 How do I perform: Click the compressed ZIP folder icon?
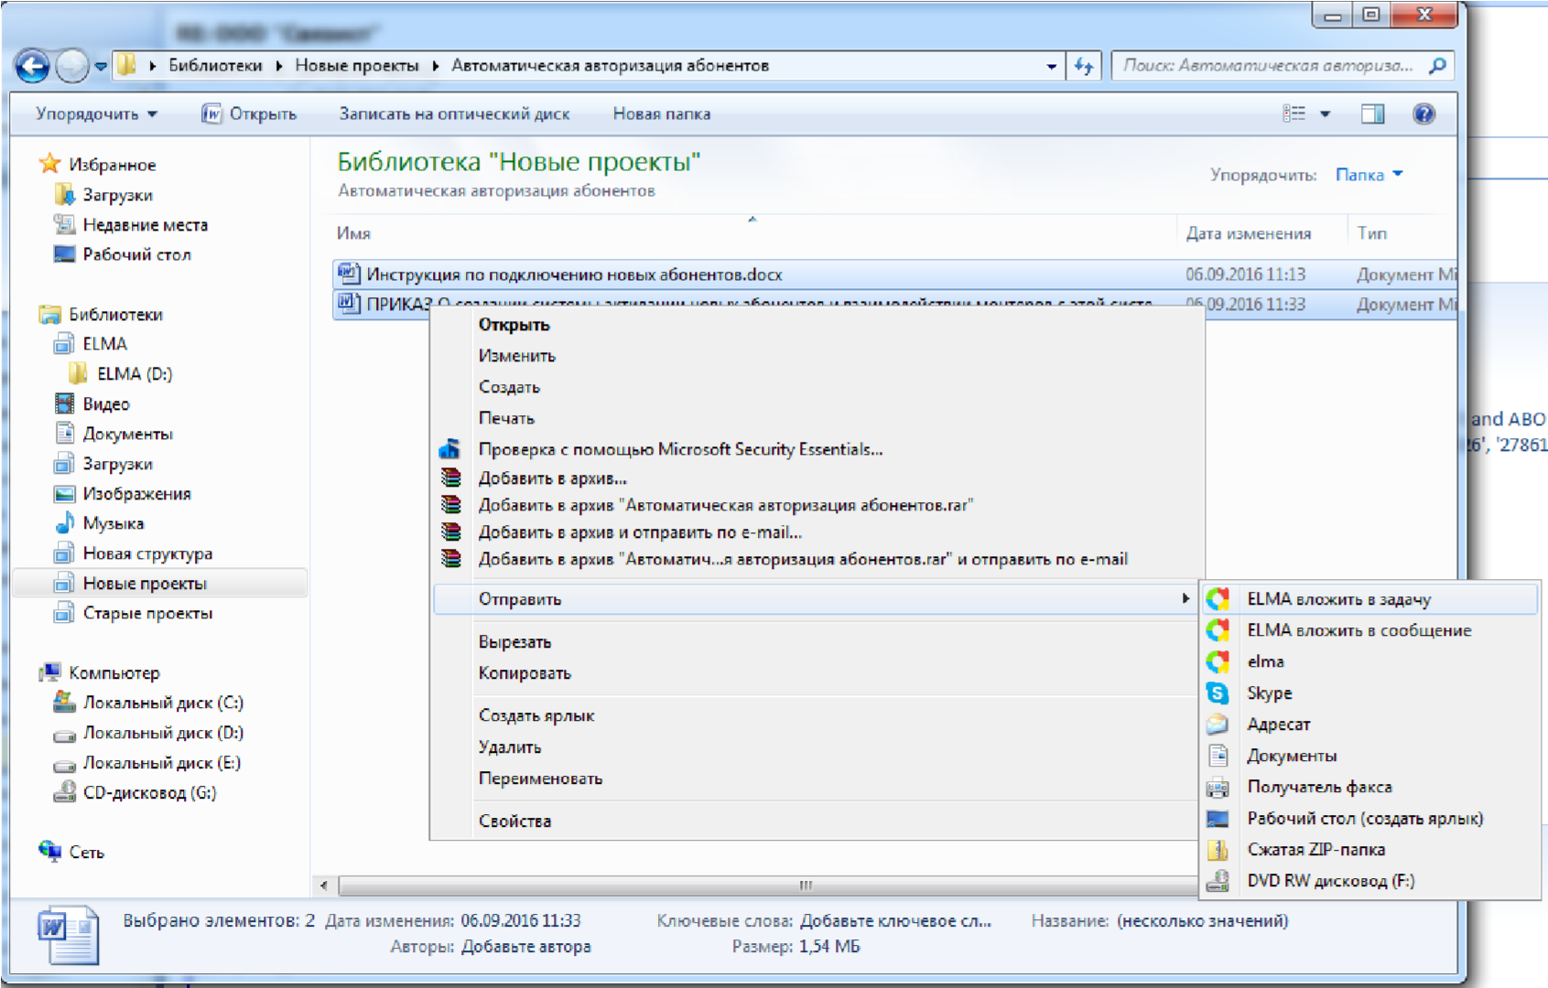pyautogui.click(x=1218, y=850)
